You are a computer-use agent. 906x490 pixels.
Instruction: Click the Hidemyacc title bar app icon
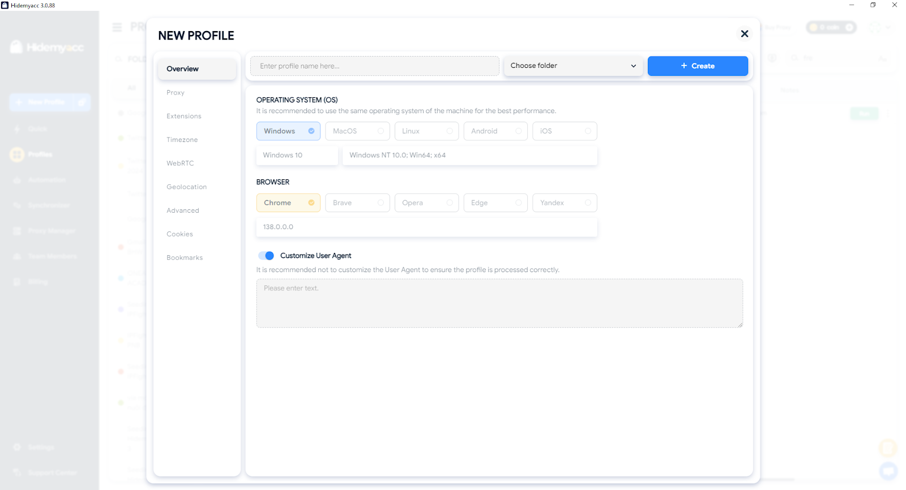click(5, 5)
